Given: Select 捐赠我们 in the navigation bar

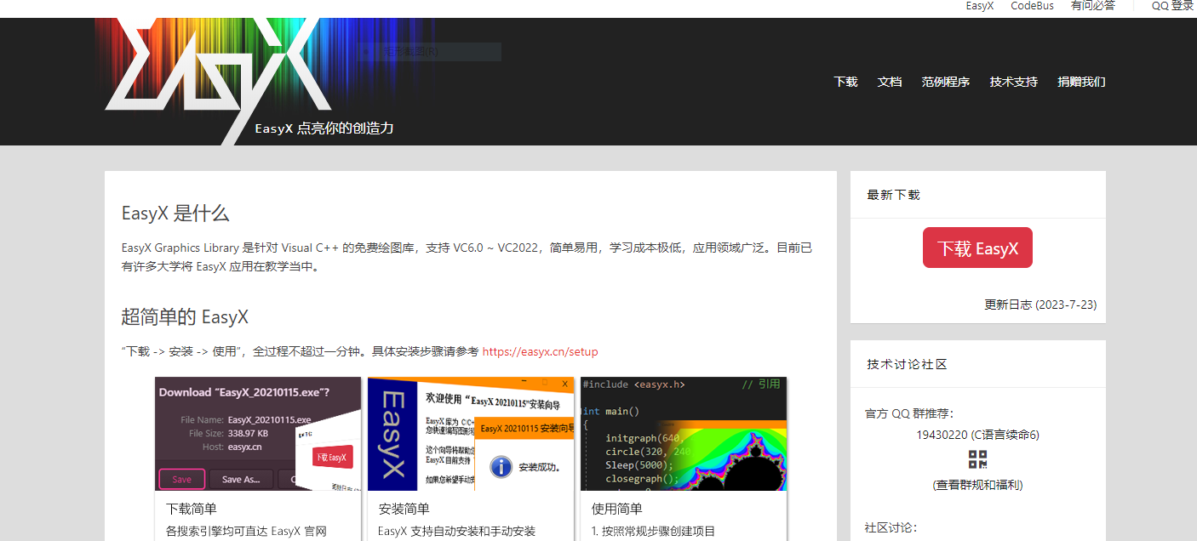Looking at the screenshot, I should (x=1081, y=82).
